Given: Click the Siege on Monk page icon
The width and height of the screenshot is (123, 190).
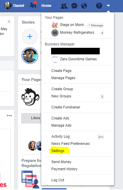Looking at the screenshot, I should click(55, 25).
